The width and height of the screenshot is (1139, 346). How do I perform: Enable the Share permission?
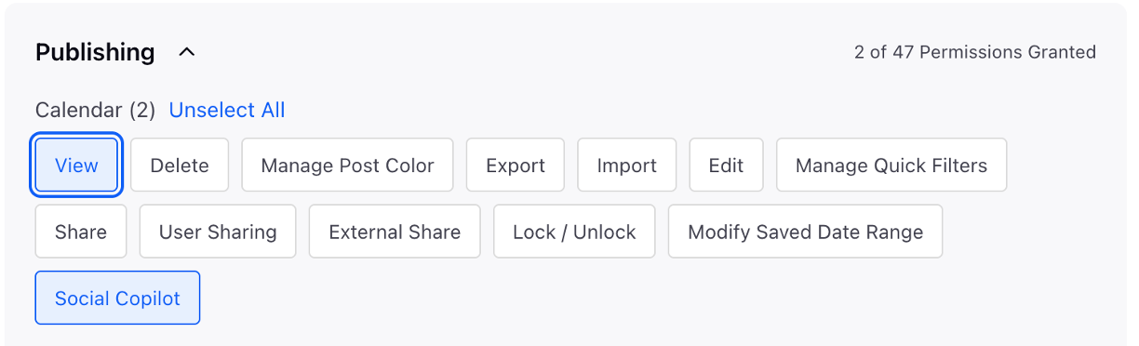(x=81, y=232)
